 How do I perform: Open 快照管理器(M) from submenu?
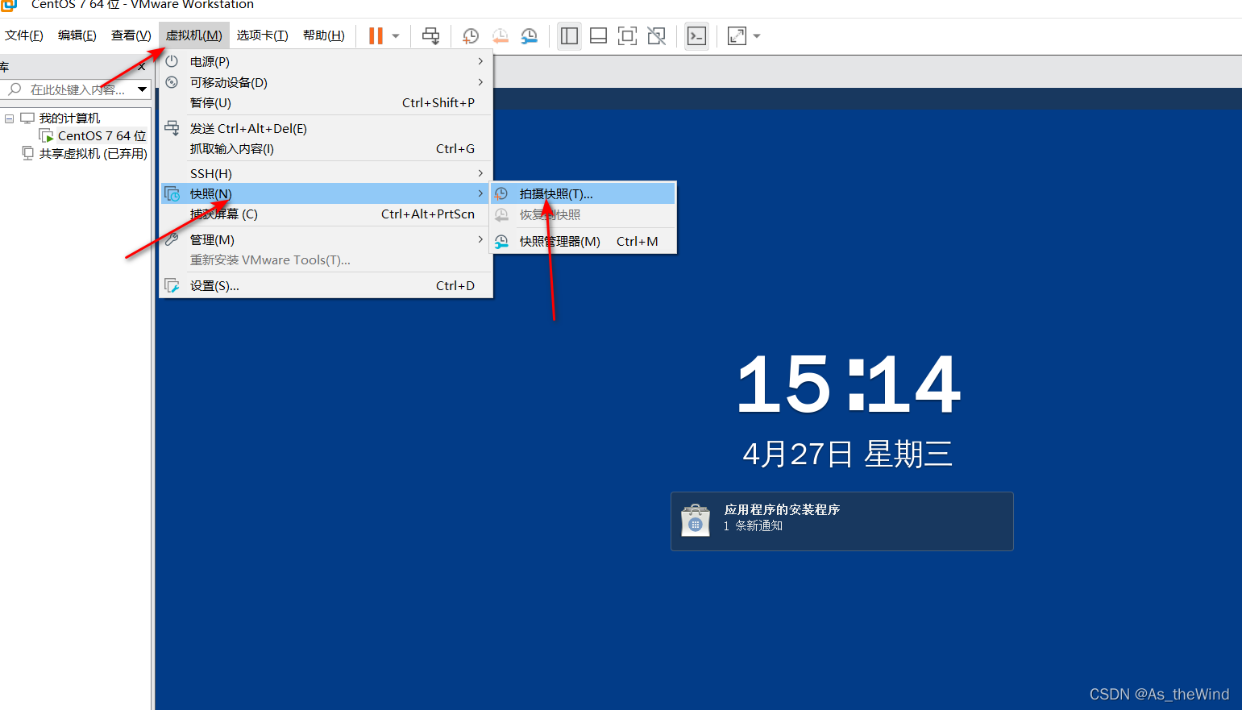click(584, 241)
